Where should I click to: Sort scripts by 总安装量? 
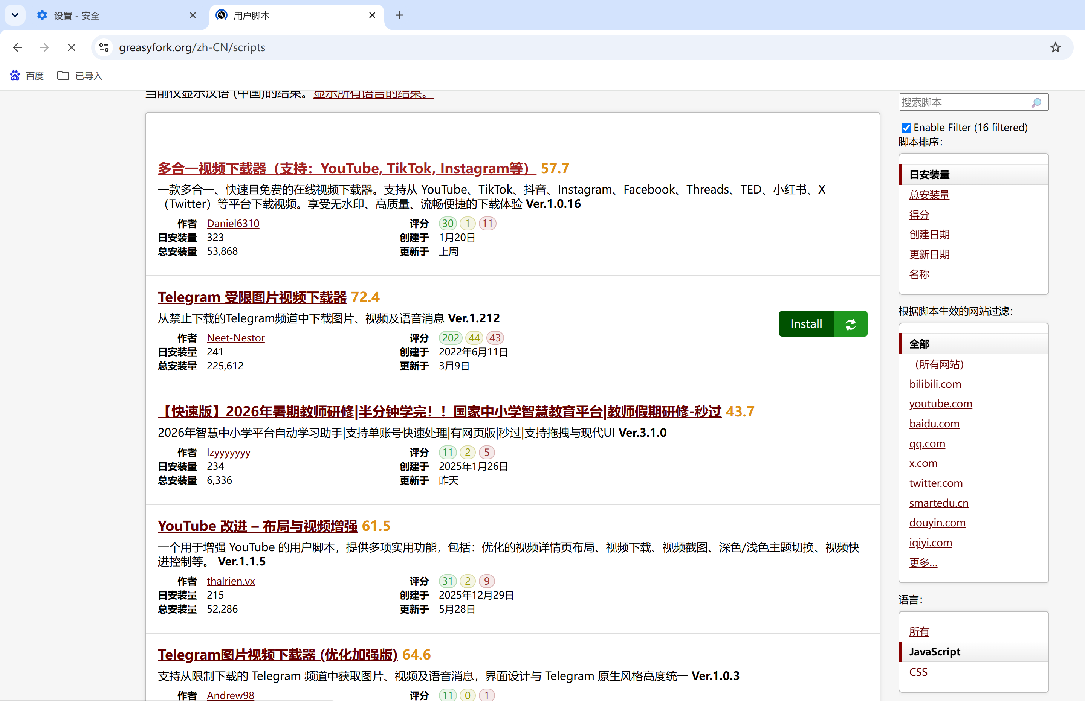tap(929, 195)
